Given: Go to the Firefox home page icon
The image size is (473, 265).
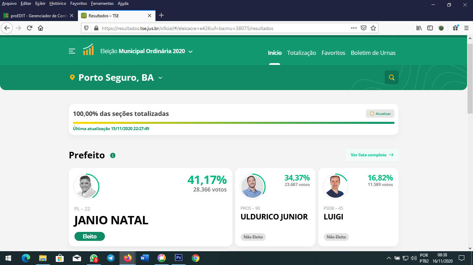Looking at the screenshot, I should coord(41,28).
